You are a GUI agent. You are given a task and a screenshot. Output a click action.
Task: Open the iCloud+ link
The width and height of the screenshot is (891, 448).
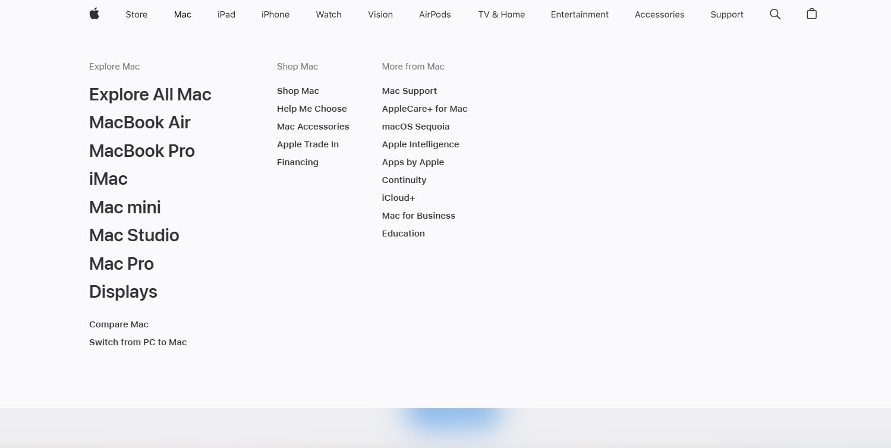tap(399, 198)
